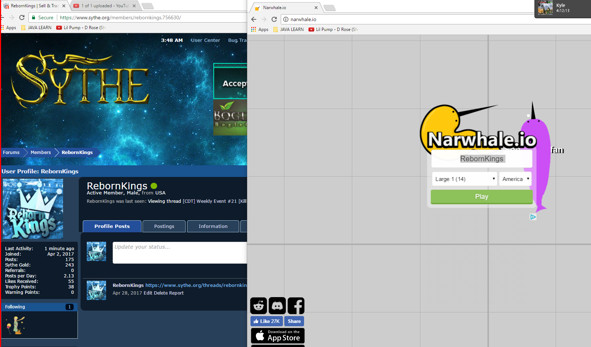Click the Download on the App Store badge
591x347 pixels.
pyautogui.click(x=278, y=336)
